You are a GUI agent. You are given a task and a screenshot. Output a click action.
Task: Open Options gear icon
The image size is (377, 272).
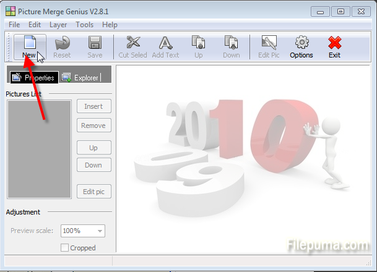pyautogui.click(x=301, y=43)
